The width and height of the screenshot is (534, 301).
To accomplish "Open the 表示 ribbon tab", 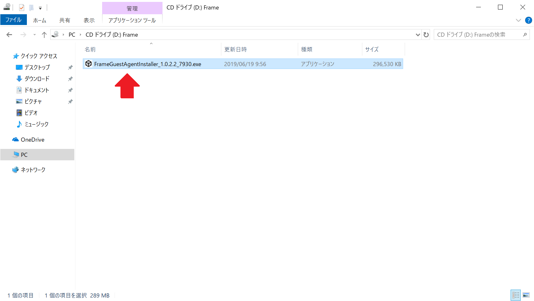I will pos(89,20).
